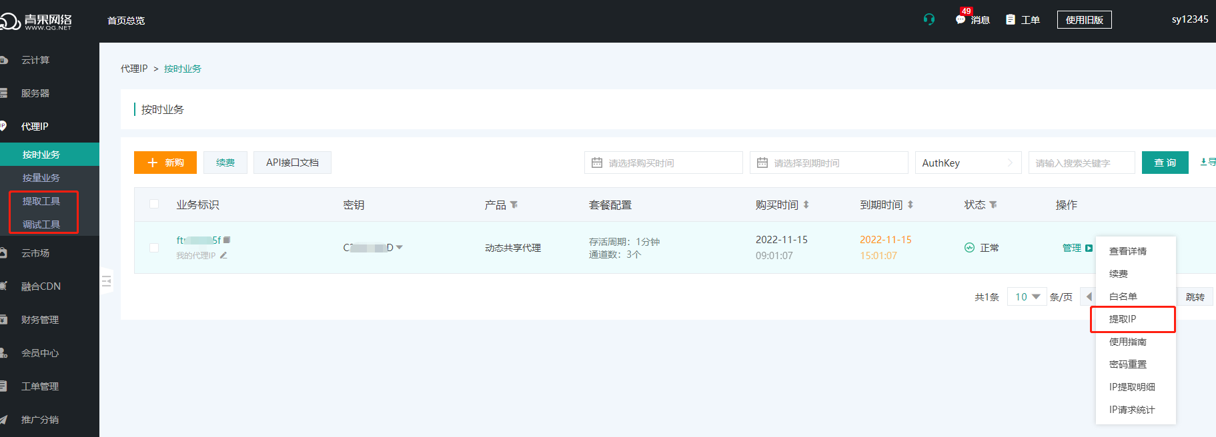Select 提取IP from the manage menu

(1123, 319)
